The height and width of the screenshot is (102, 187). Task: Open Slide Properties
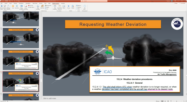pos(55,7)
